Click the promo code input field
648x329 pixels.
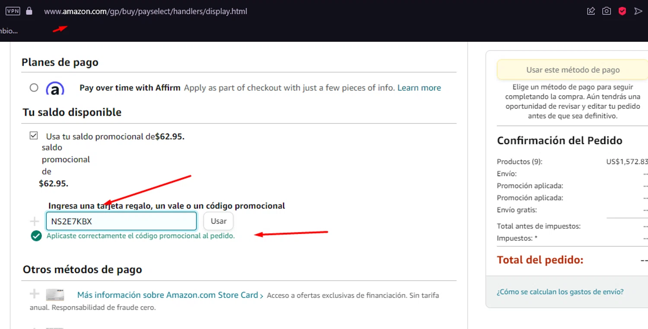click(121, 221)
